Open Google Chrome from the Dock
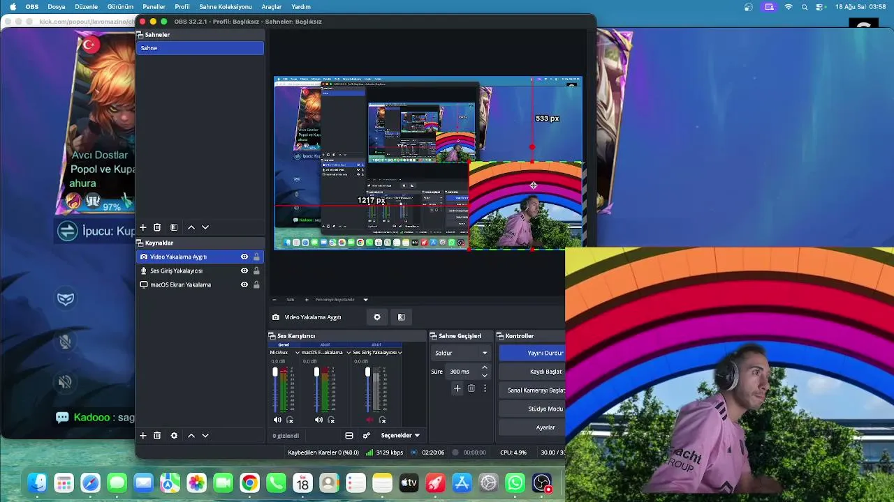 coord(249,483)
